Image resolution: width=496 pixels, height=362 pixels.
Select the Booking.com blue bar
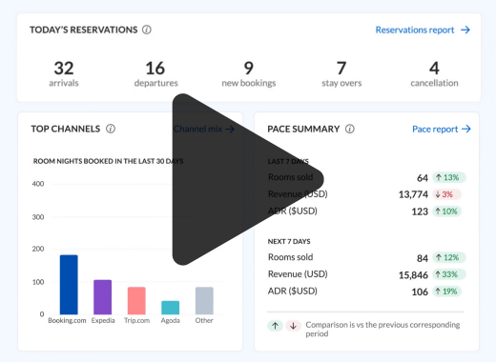(69, 285)
